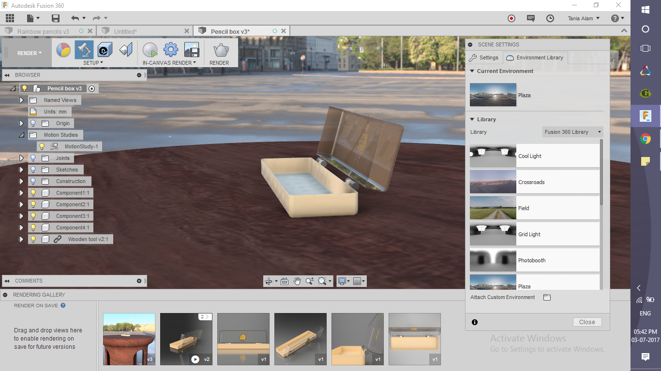The image size is (661, 371).
Task: Toggle visibility bulb of Sketches
Action: [x=33, y=170]
